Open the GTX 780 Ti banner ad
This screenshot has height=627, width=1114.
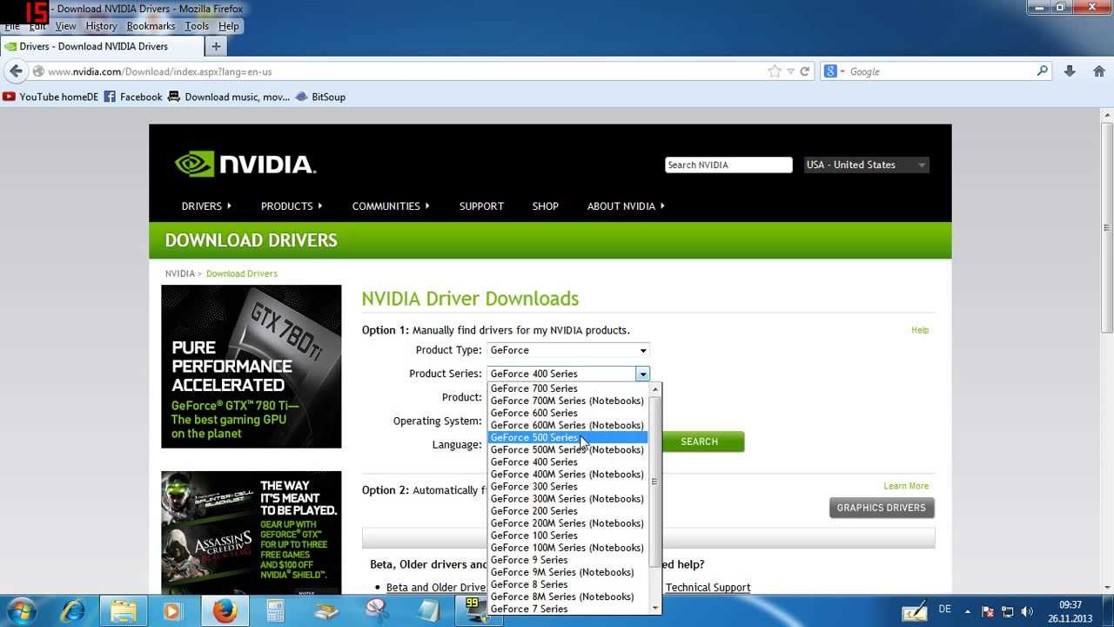point(252,367)
